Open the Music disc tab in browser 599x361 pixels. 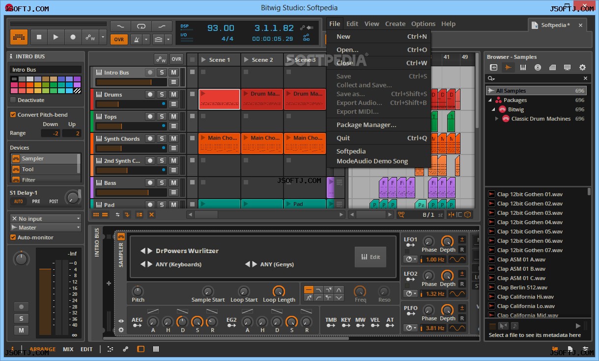point(538,68)
